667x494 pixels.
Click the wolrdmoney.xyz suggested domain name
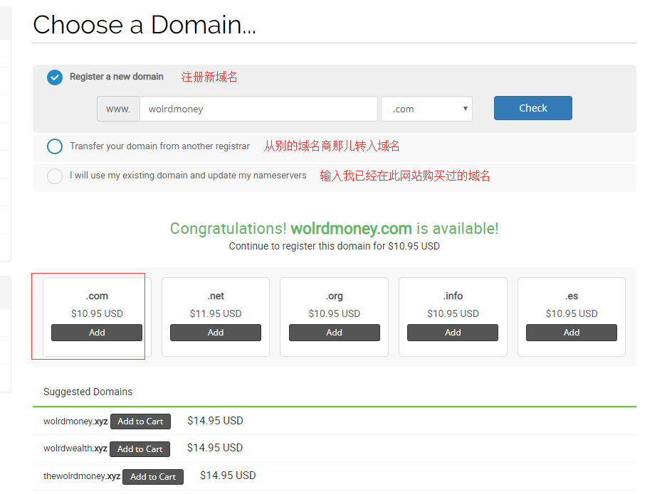75,421
